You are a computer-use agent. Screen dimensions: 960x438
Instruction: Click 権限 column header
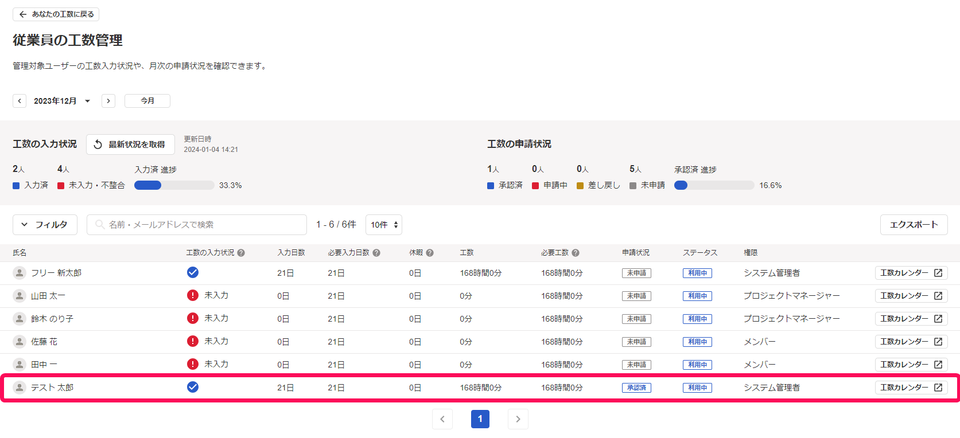751,253
